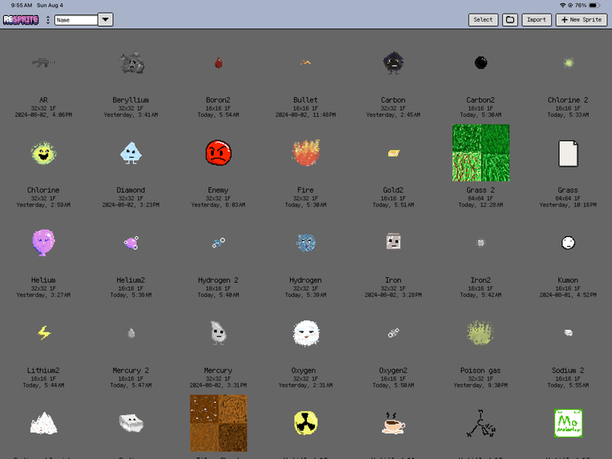Viewport: 612px width, 459px height.
Task: Open the Kumon white face sprite
Action: 568,243
